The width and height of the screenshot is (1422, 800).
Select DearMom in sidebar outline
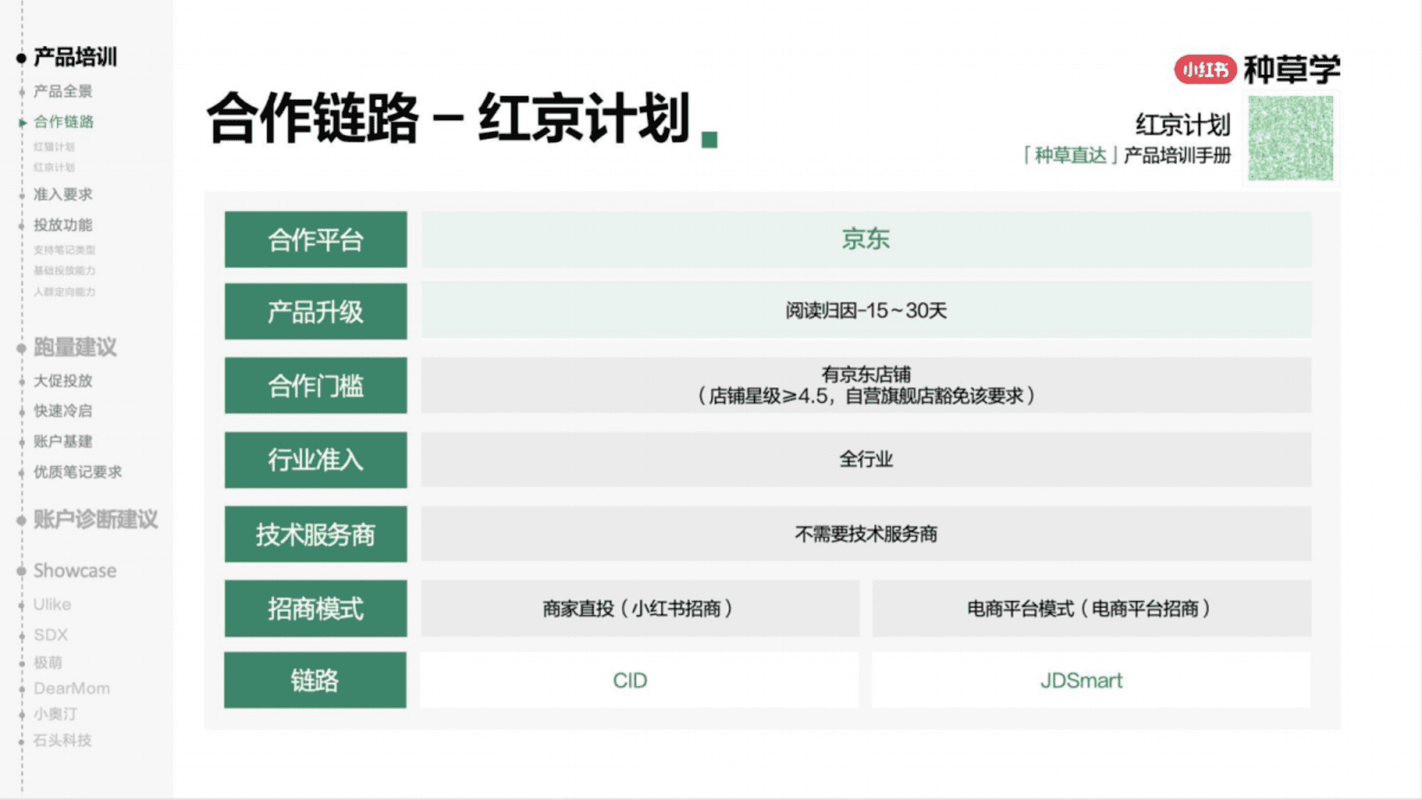point(72,688)
